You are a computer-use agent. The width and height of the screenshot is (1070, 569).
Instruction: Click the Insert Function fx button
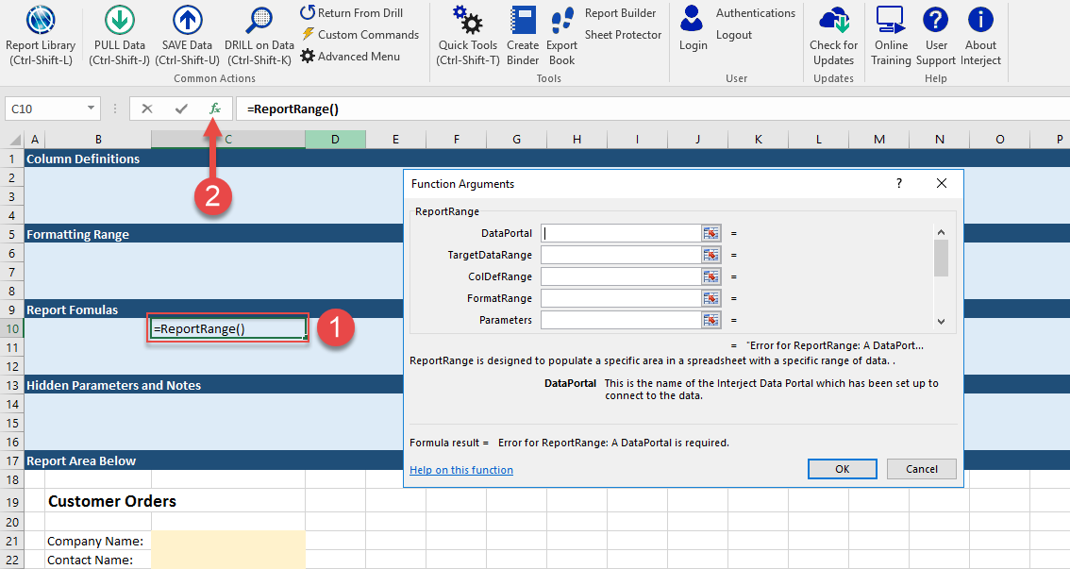click(215, 109)
